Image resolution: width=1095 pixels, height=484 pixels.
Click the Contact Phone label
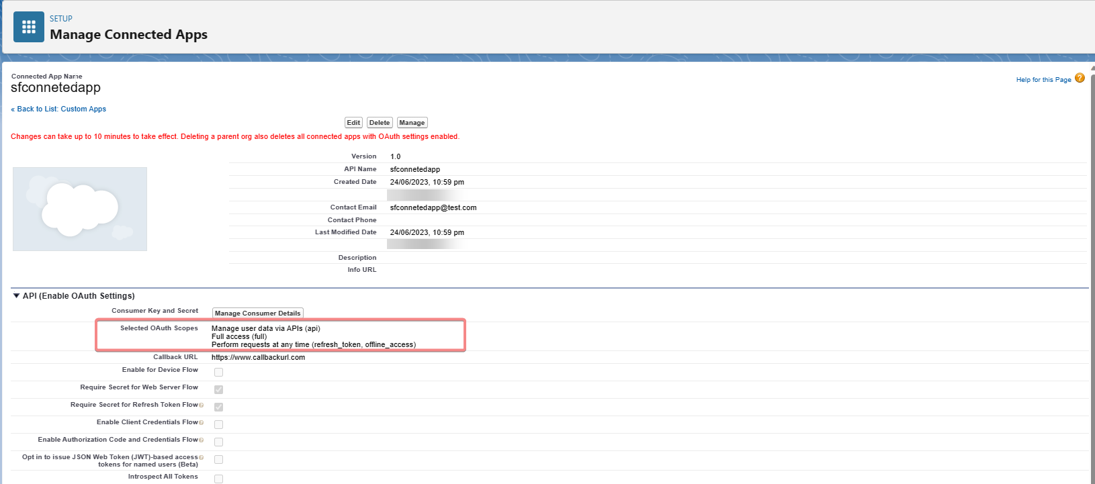[x=352, y=220]
